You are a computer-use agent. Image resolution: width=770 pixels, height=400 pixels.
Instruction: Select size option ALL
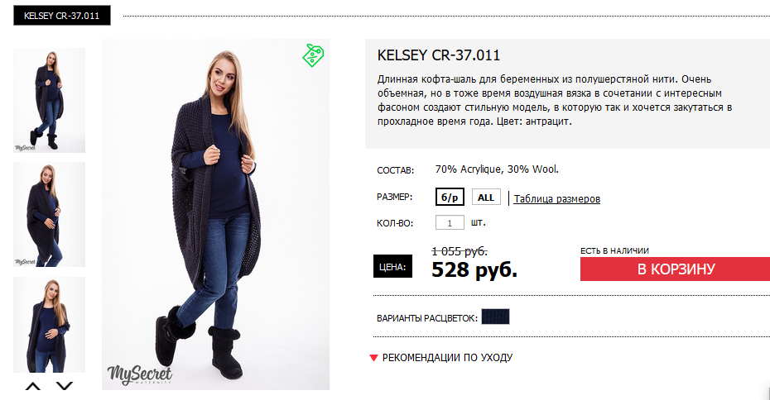click(x=486, y=197)
